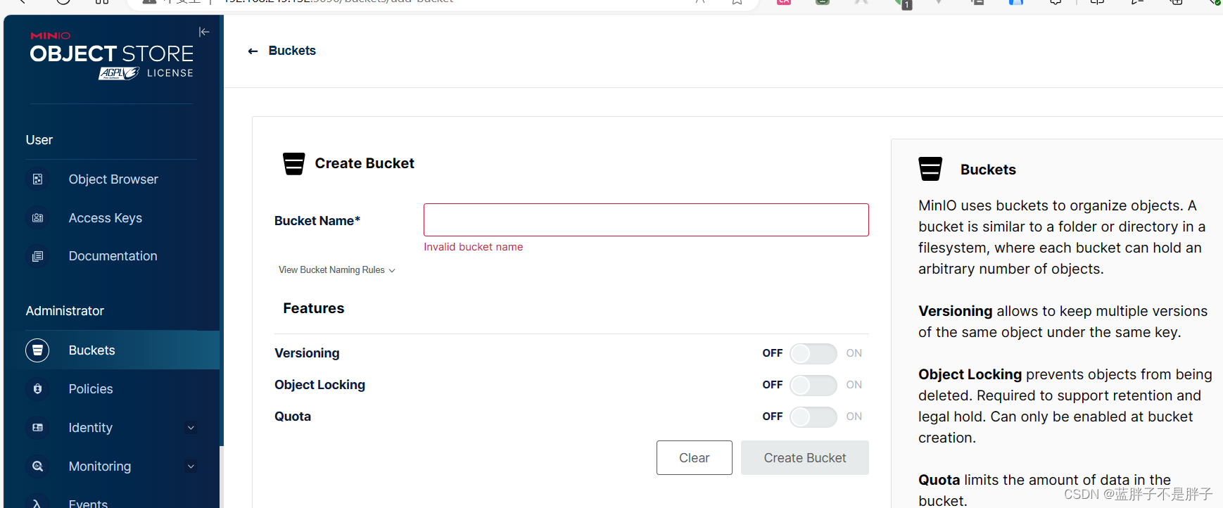Viewport: 1223px width, 508px height.
Task: Collapse the sidebar with the arrow icon
Action: pos(204,32)
